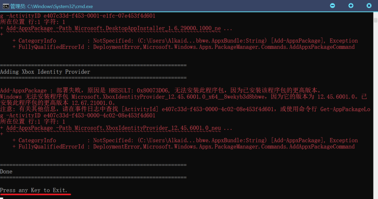Image resolution: width=378 pixels, height=199 pixels.
Task: Close the administrator cmd window
Action: click(369, 6)
